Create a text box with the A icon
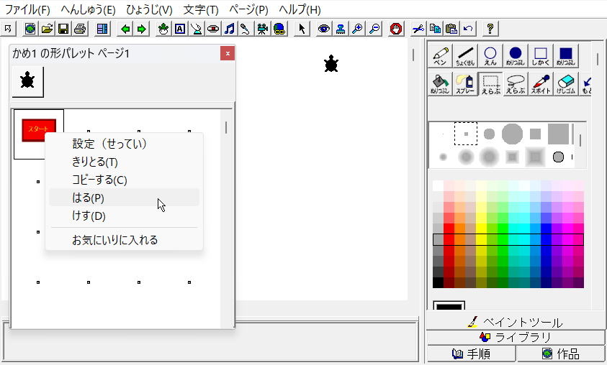Image resolution: width=607 pixels, height=365 pixels. click(x=180, y=29)
